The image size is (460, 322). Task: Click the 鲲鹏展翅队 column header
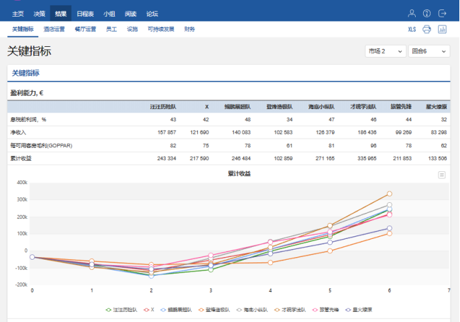[237, 106]
